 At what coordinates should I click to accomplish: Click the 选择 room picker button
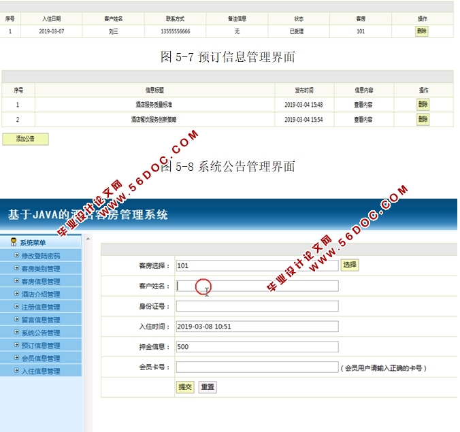point(349,265)
